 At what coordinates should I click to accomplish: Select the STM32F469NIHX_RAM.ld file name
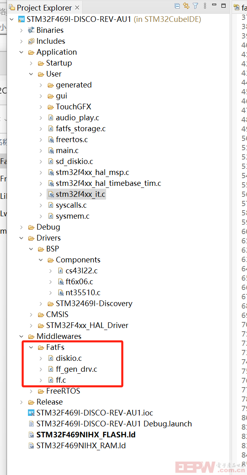point(81,445)
